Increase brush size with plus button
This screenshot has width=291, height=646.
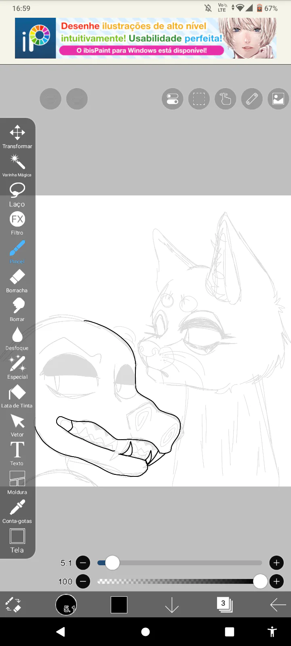(276, 563)
